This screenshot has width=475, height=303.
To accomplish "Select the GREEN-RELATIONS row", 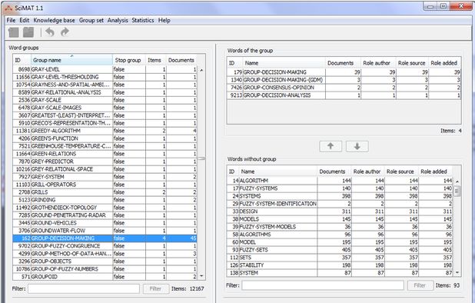I will [105, 154].
